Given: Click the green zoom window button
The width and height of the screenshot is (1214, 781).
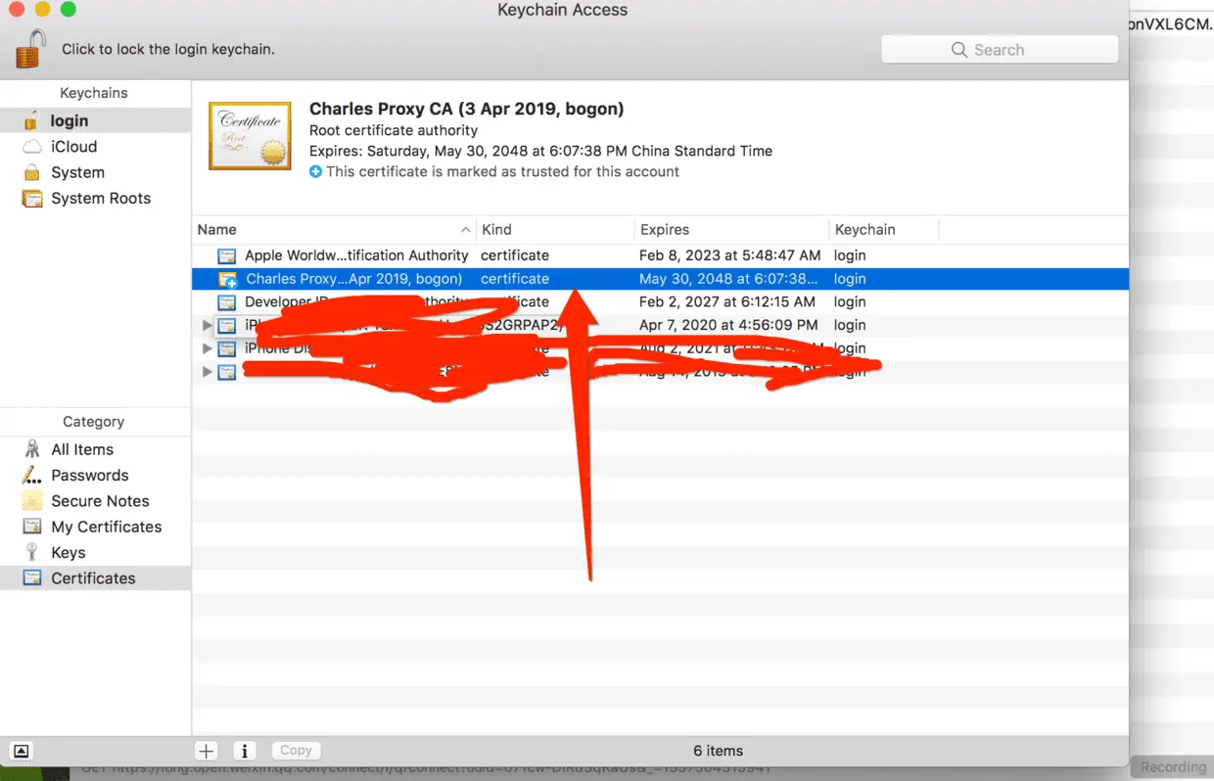Looking at the screenshot, I should pos(68,10).
